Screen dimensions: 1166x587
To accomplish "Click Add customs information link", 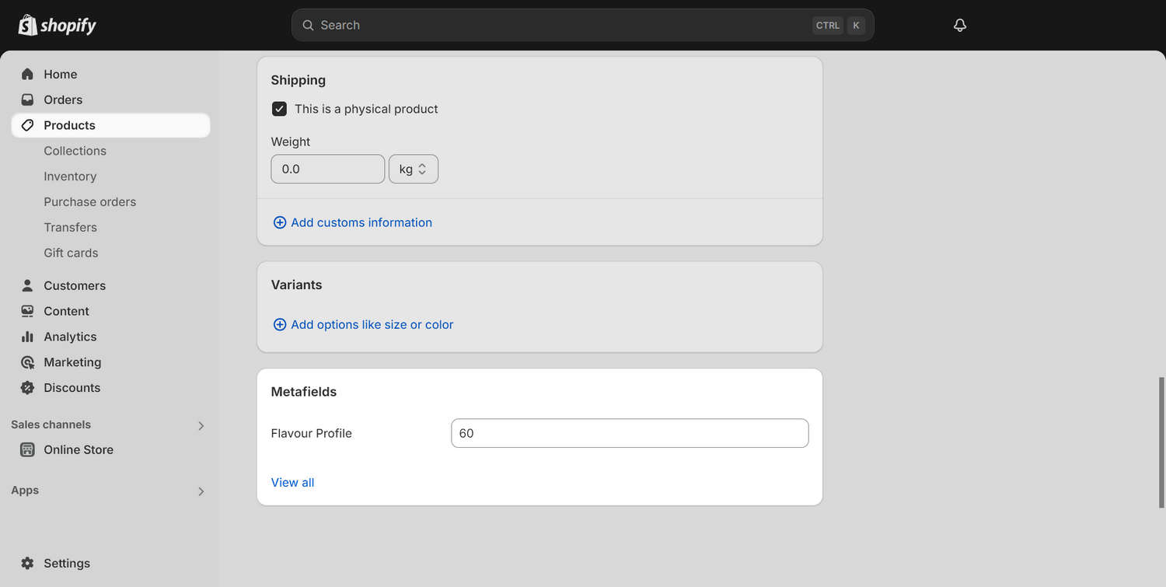I will coord(361,222).
